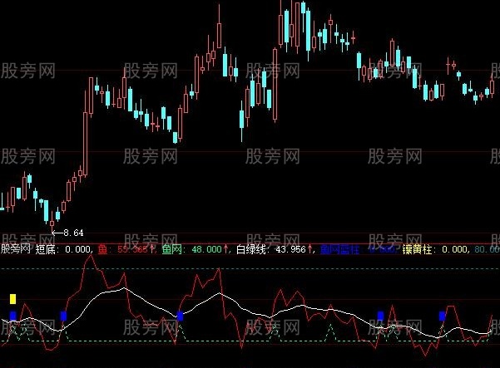Select the yellow 镶黄柱 0.000 label

tap(436, 249)
